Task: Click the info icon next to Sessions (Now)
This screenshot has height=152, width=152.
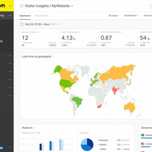Action: pyautogui.click(x=38, y=32)
